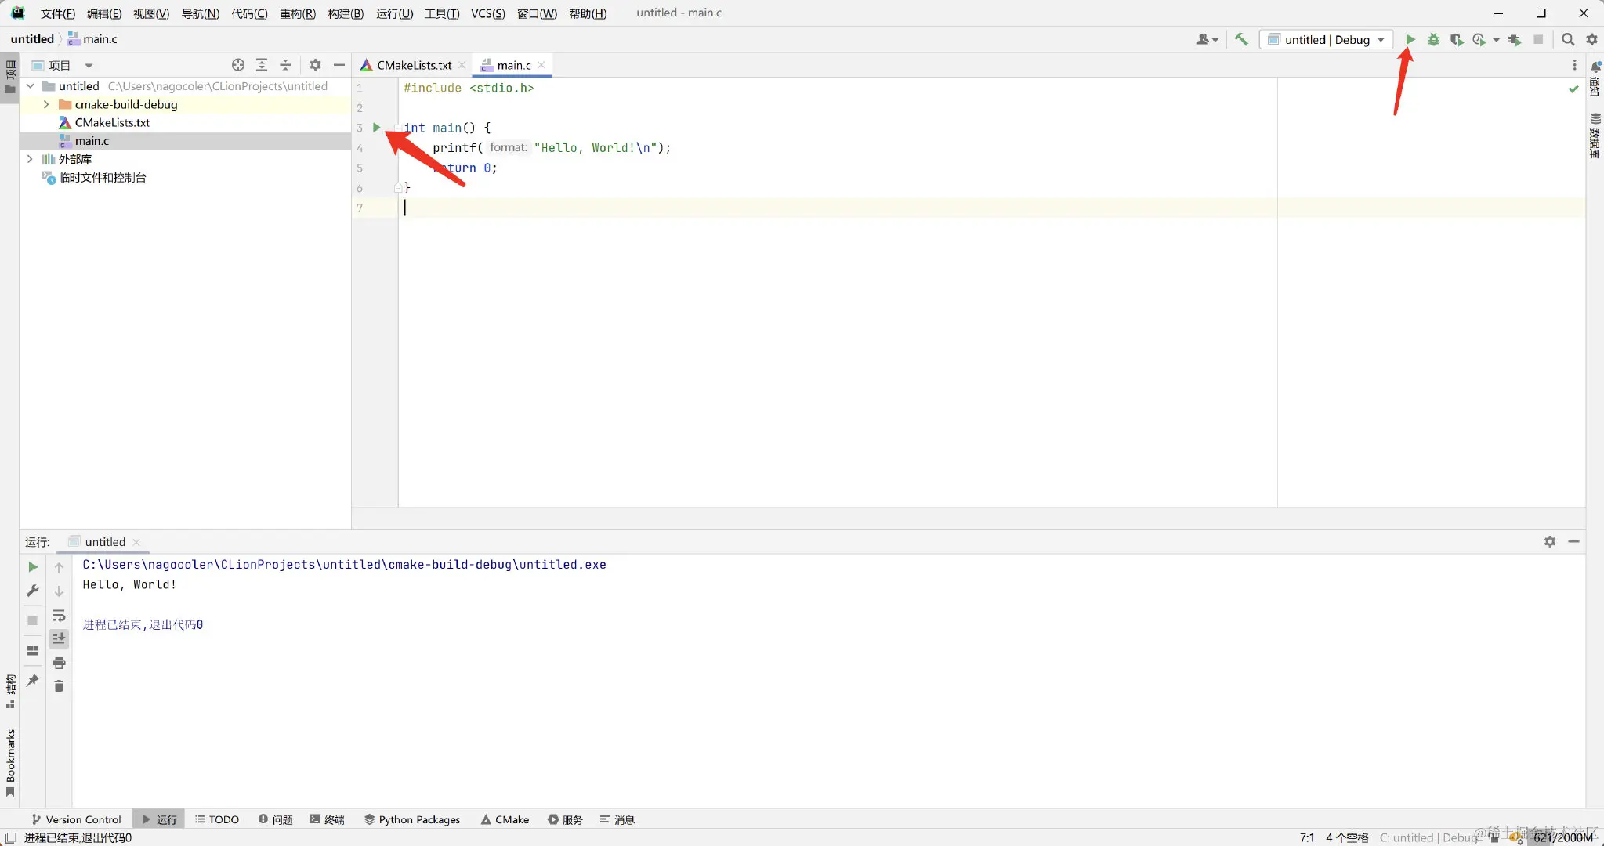Close the 'untitled' run tab
Screen dimensions: 1604x846
(x=137, y=542)
